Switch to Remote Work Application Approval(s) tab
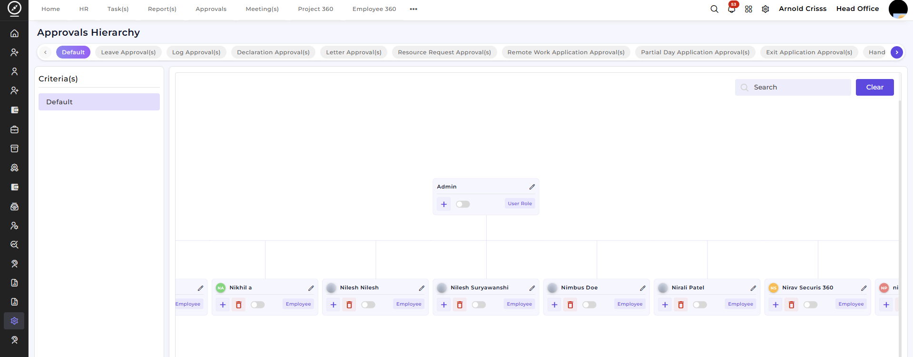This screenshot has width=913, height=357. tap(566, 52)
